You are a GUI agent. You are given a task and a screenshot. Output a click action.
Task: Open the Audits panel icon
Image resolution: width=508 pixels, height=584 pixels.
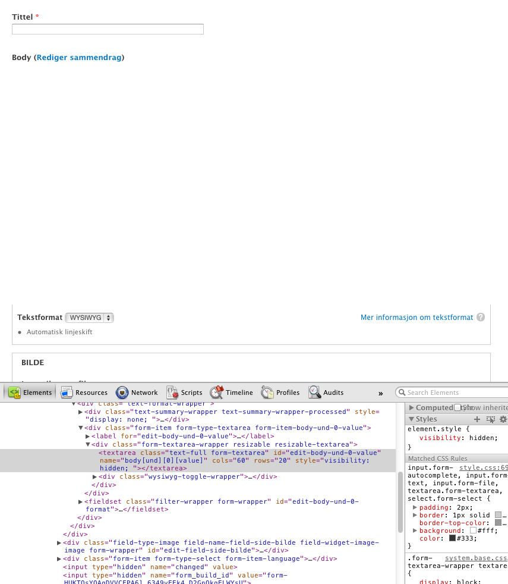(314, 392)
